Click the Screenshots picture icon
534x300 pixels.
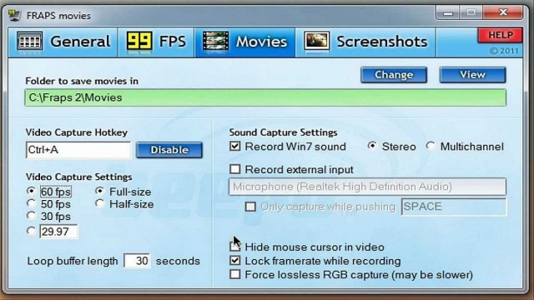point(317,41)
